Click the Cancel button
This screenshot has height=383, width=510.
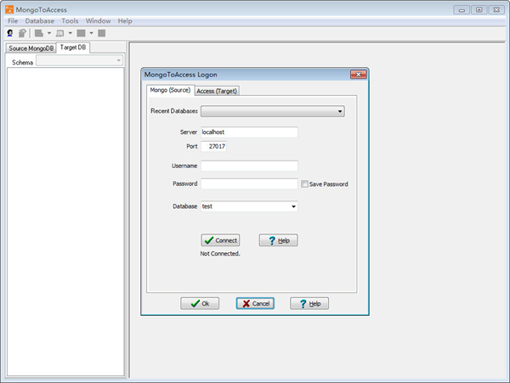tap(255, 303)
